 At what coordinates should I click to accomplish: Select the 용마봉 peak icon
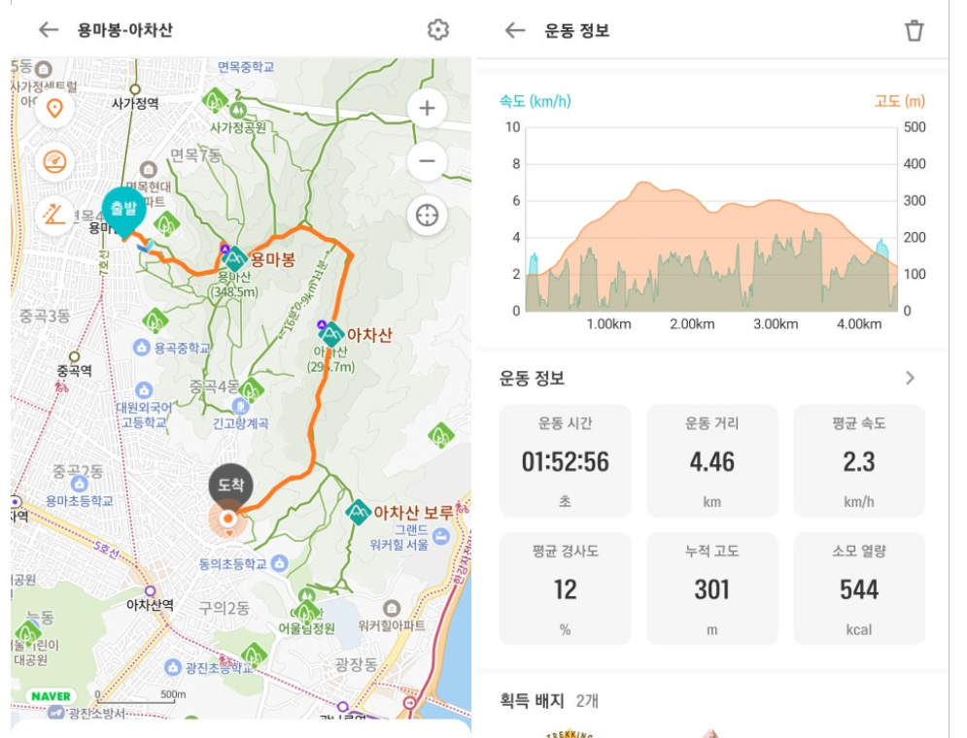pos(234,259)
